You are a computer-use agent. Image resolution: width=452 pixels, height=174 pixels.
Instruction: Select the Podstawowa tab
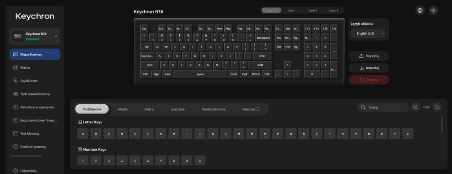pos(92,109)
